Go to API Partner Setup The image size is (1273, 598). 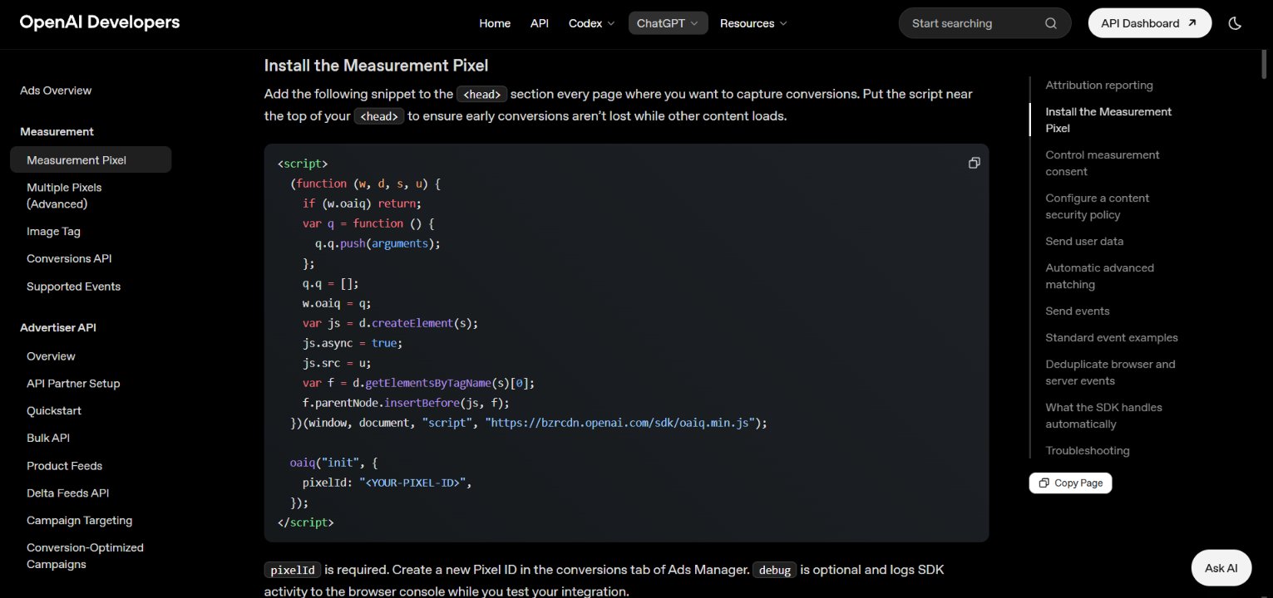[x=73, y=384]
